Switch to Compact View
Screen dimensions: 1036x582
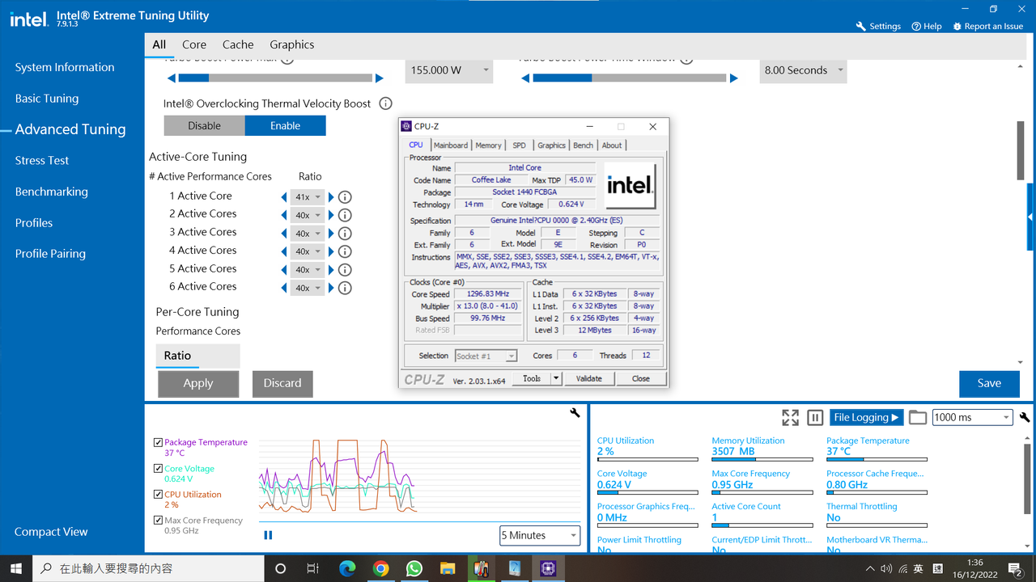click(51, 531)
